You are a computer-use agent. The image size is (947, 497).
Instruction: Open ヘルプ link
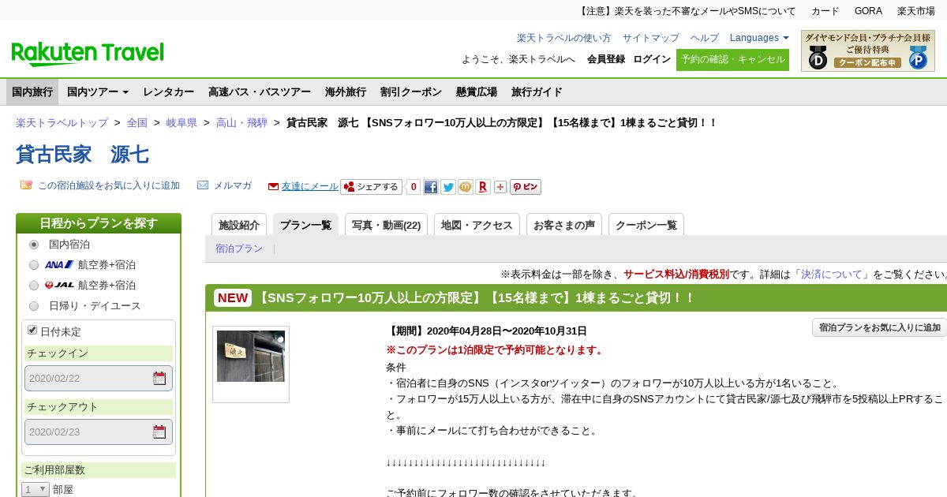click(705, 38)
